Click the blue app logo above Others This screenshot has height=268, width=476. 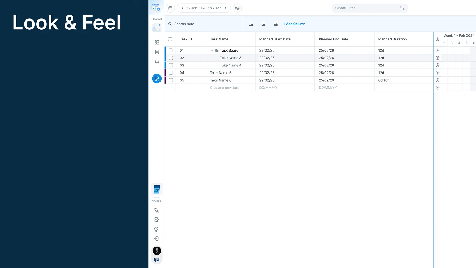tap(156, 189)
